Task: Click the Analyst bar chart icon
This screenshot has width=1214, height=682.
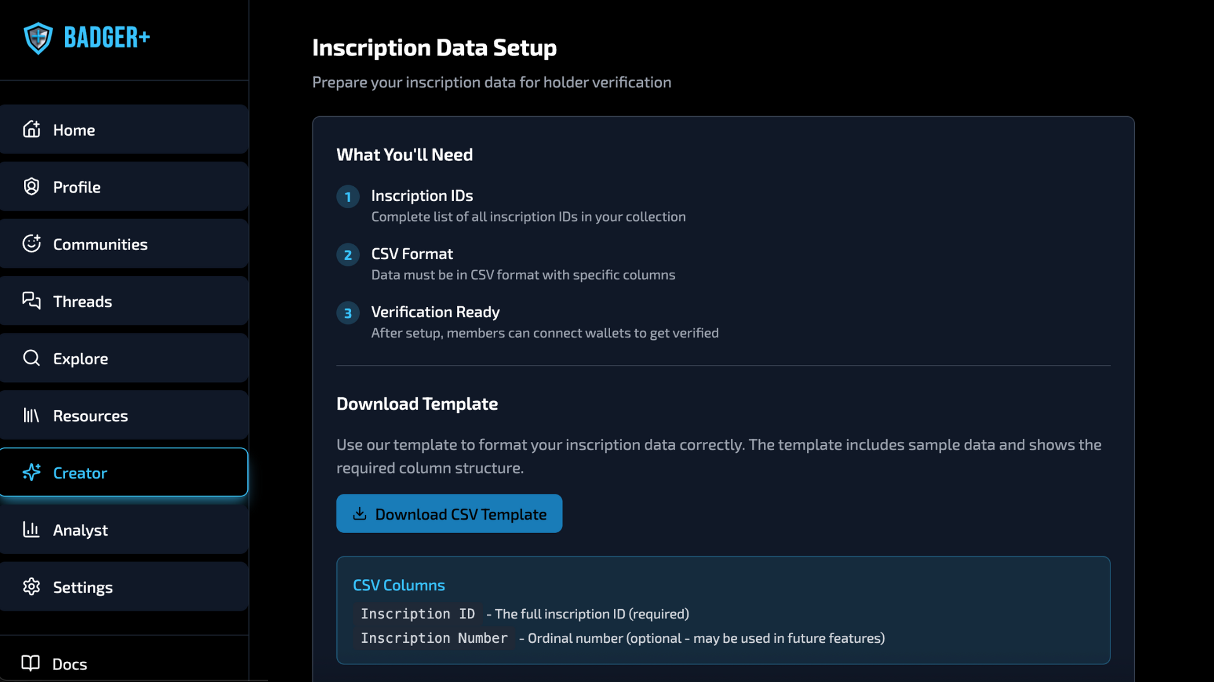Action: 32,530
